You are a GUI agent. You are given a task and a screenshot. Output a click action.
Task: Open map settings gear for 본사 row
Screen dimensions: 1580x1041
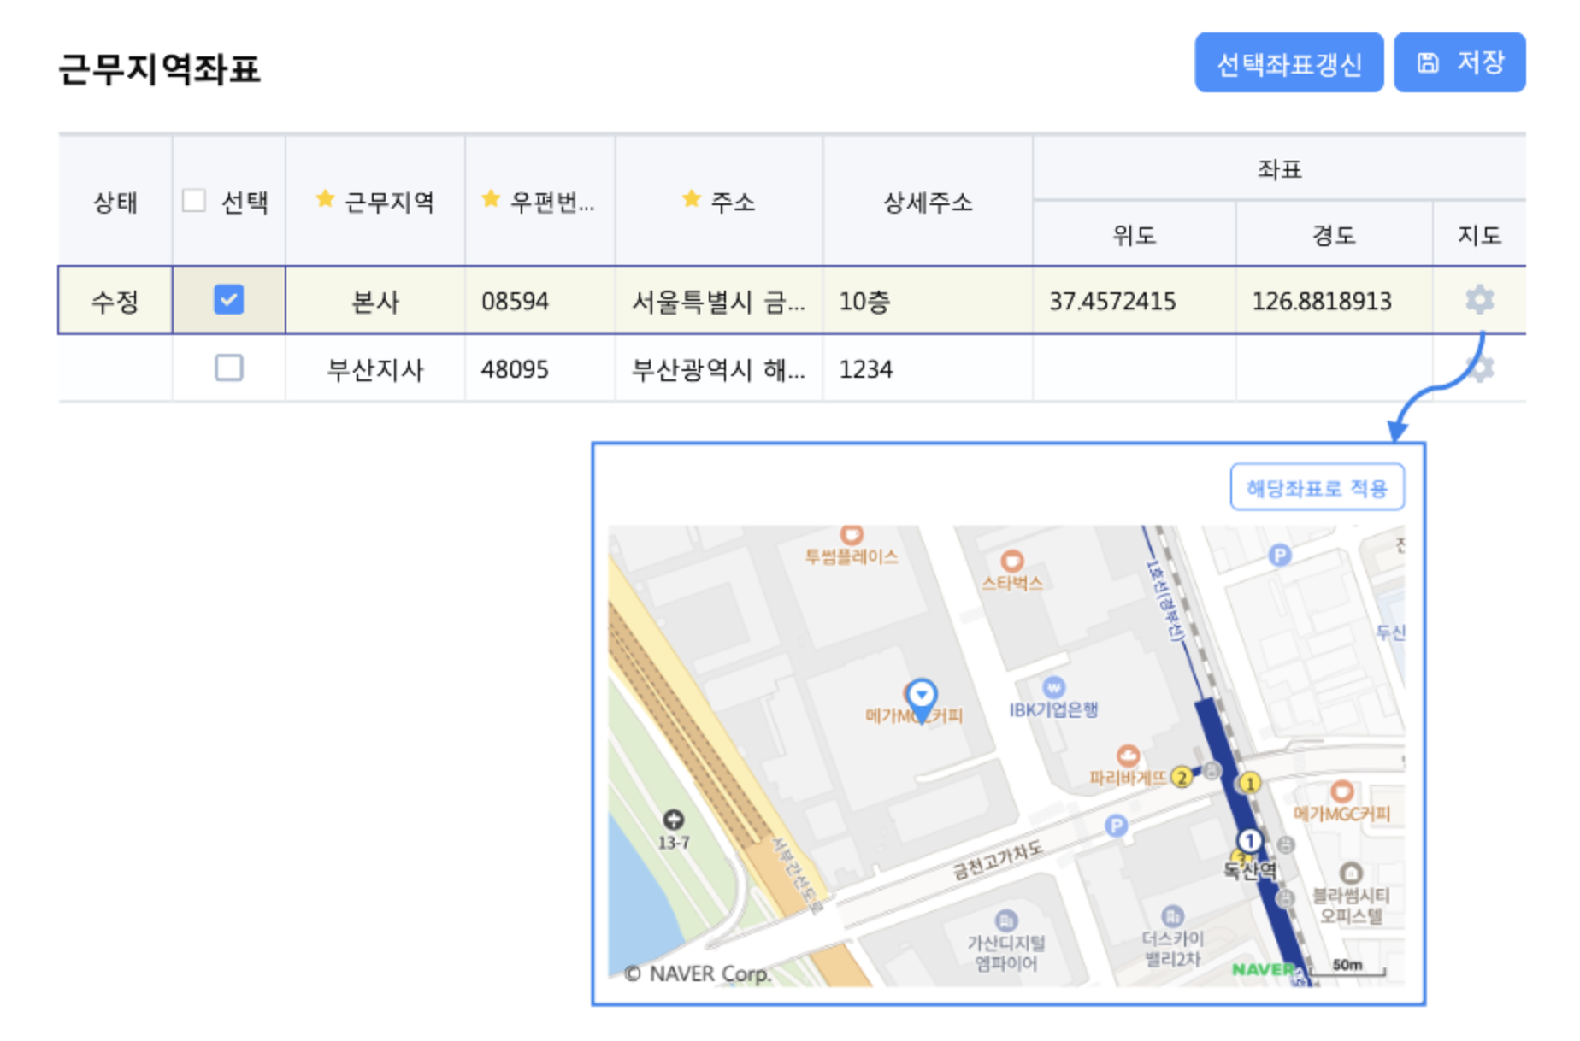click(1479, 300)
